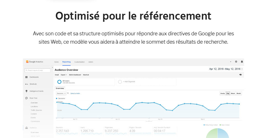Expand the Export dropdown menu
267x138 pixels.
[x=64, y=75]
